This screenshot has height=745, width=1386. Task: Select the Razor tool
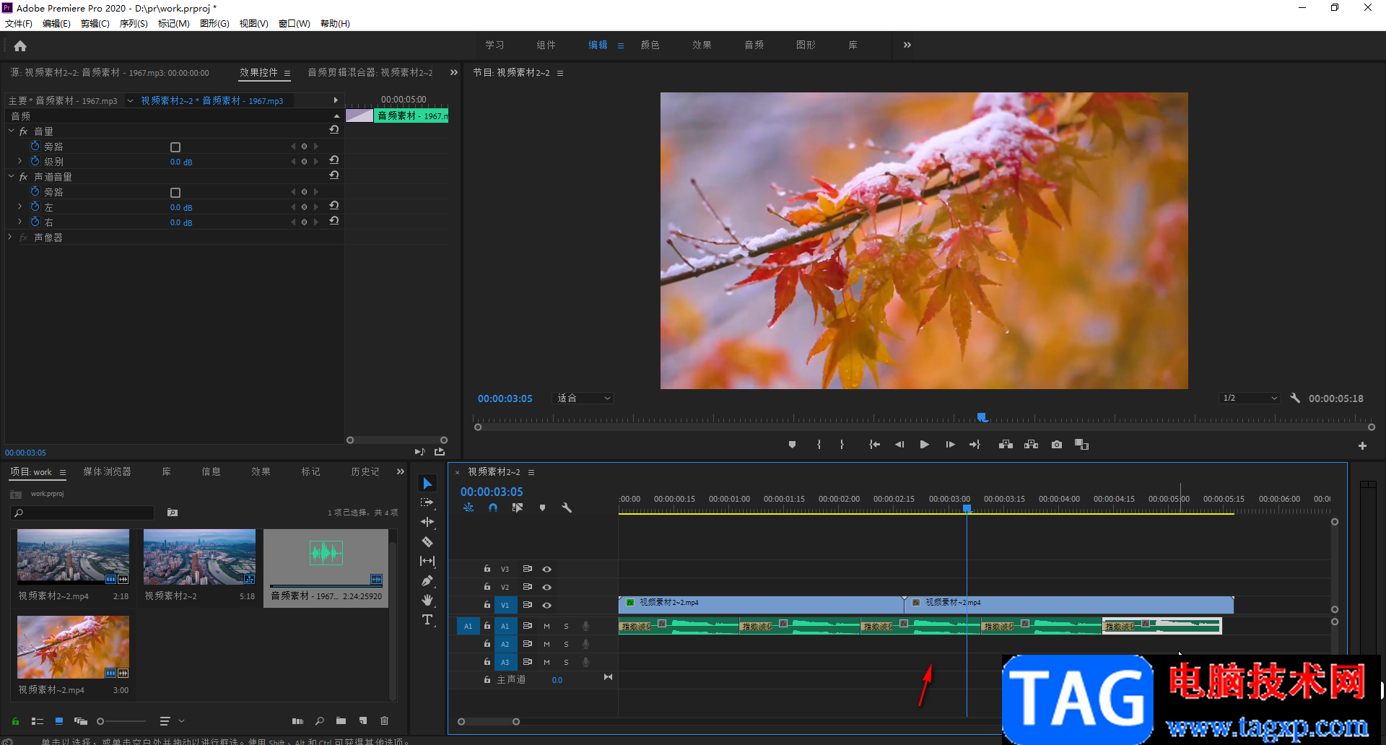click(x=427, y=541)
